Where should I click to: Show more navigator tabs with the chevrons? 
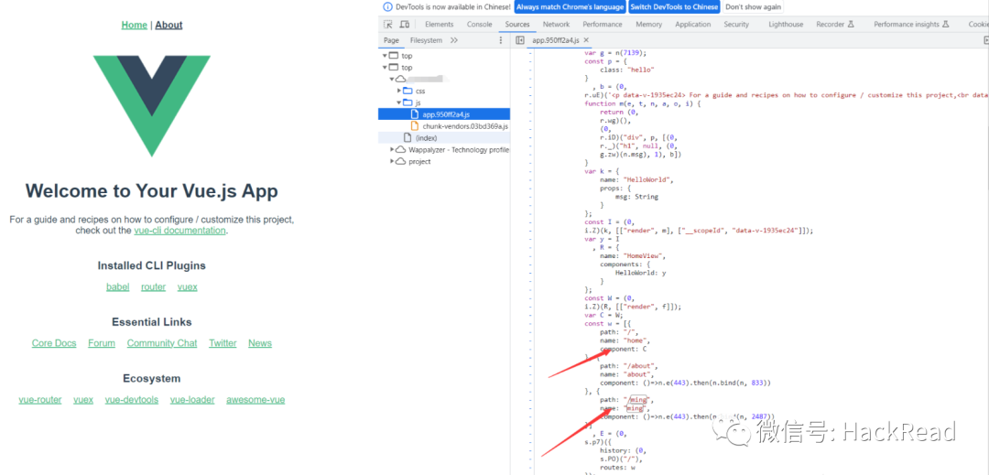point(453,40)
